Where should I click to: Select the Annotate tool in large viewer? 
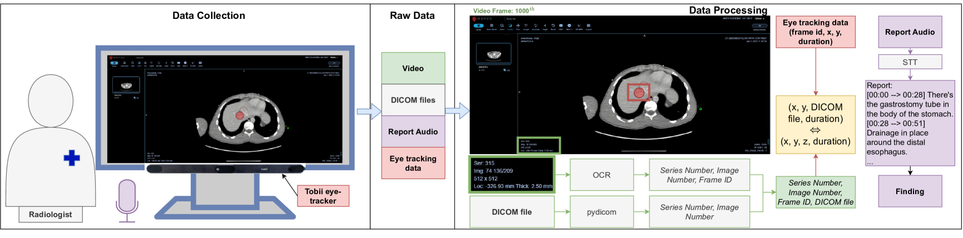[536, 26]
